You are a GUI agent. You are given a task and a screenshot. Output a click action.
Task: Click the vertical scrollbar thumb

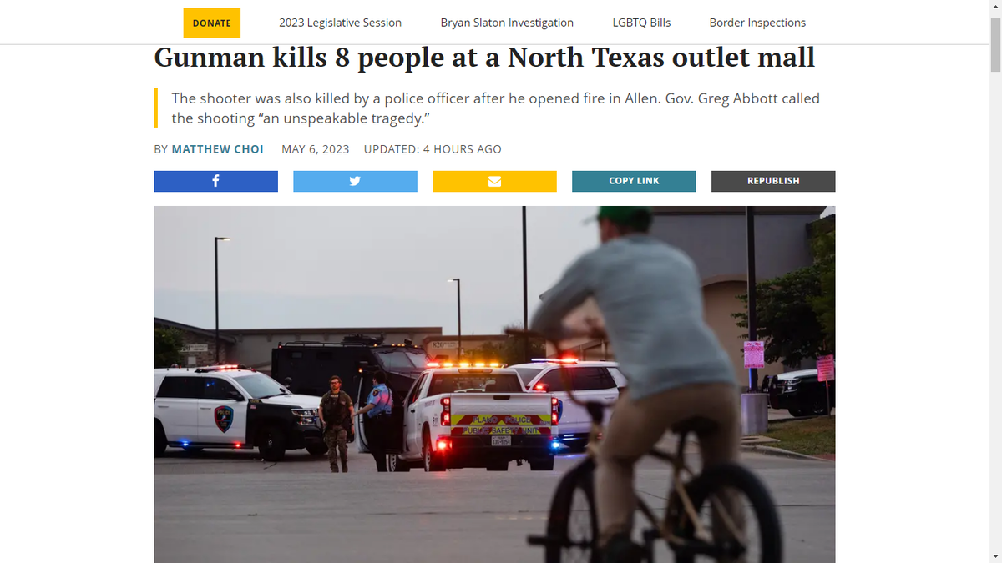(994, 43)
